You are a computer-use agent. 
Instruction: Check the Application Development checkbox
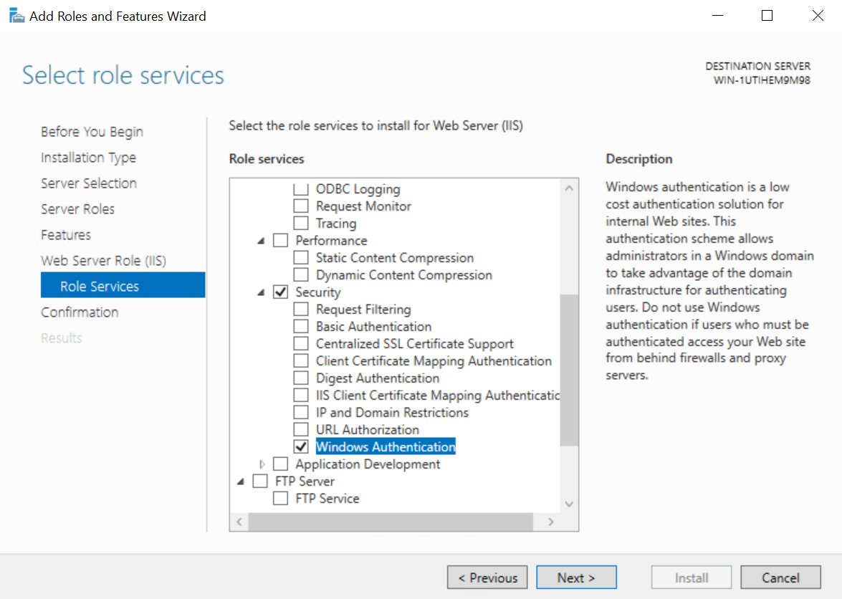tap(280, 464)
